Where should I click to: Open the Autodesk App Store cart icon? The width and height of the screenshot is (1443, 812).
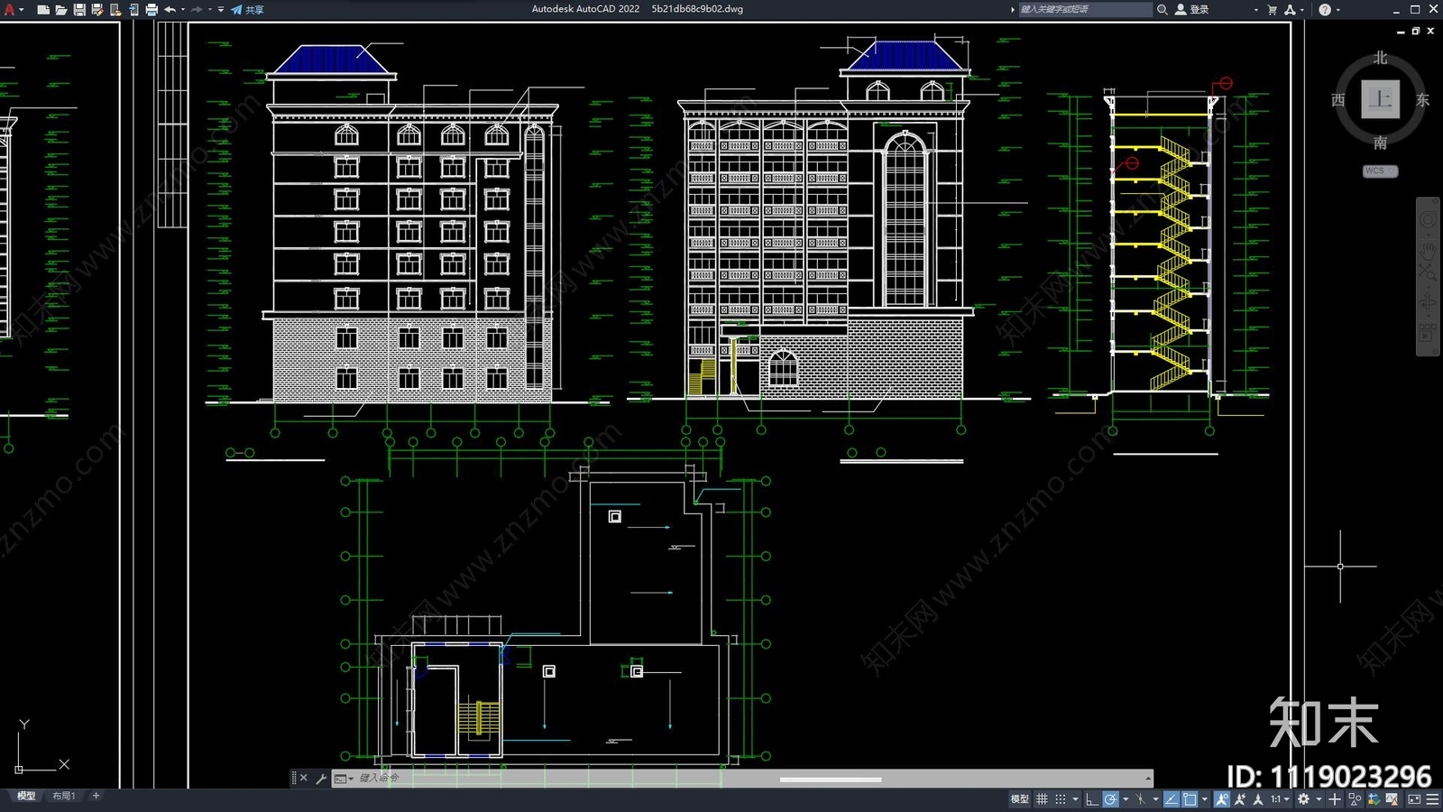click(1273, 9)
